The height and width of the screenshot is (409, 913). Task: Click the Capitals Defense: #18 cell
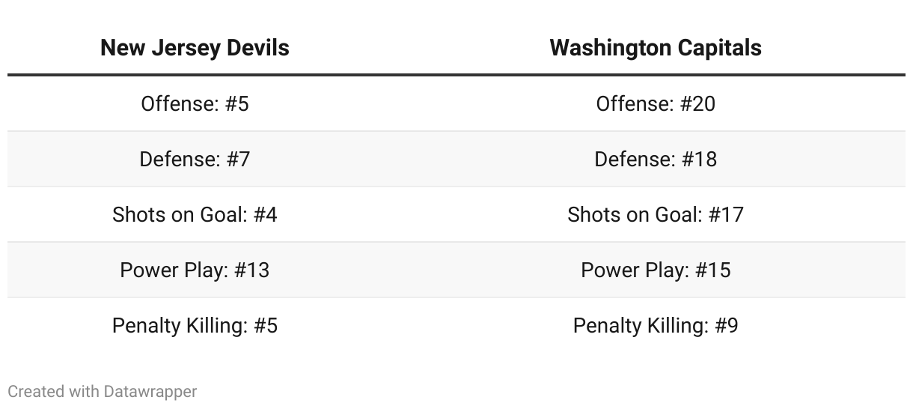656,159
